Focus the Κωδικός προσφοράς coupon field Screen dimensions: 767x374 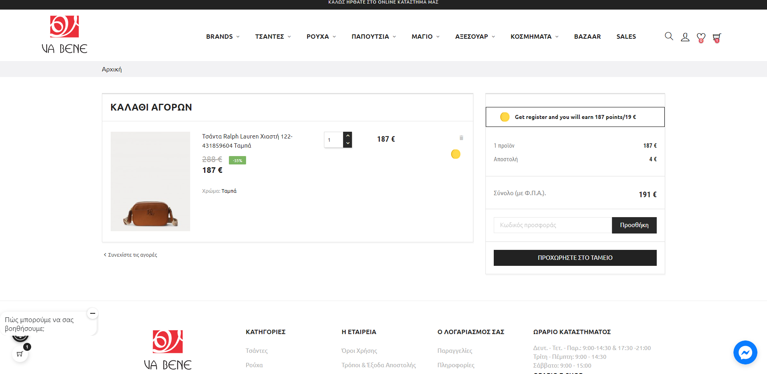tap(553, 225)
